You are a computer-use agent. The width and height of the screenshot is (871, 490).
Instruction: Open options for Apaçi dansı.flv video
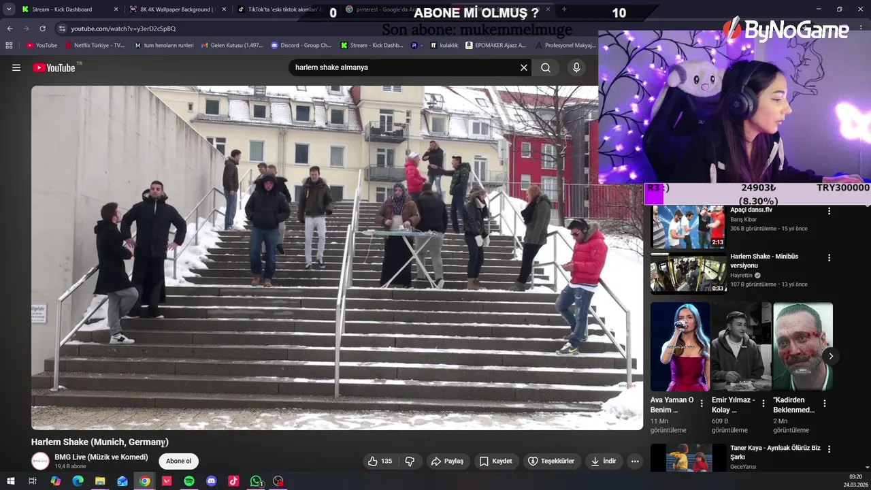click(x=829, y=211)
